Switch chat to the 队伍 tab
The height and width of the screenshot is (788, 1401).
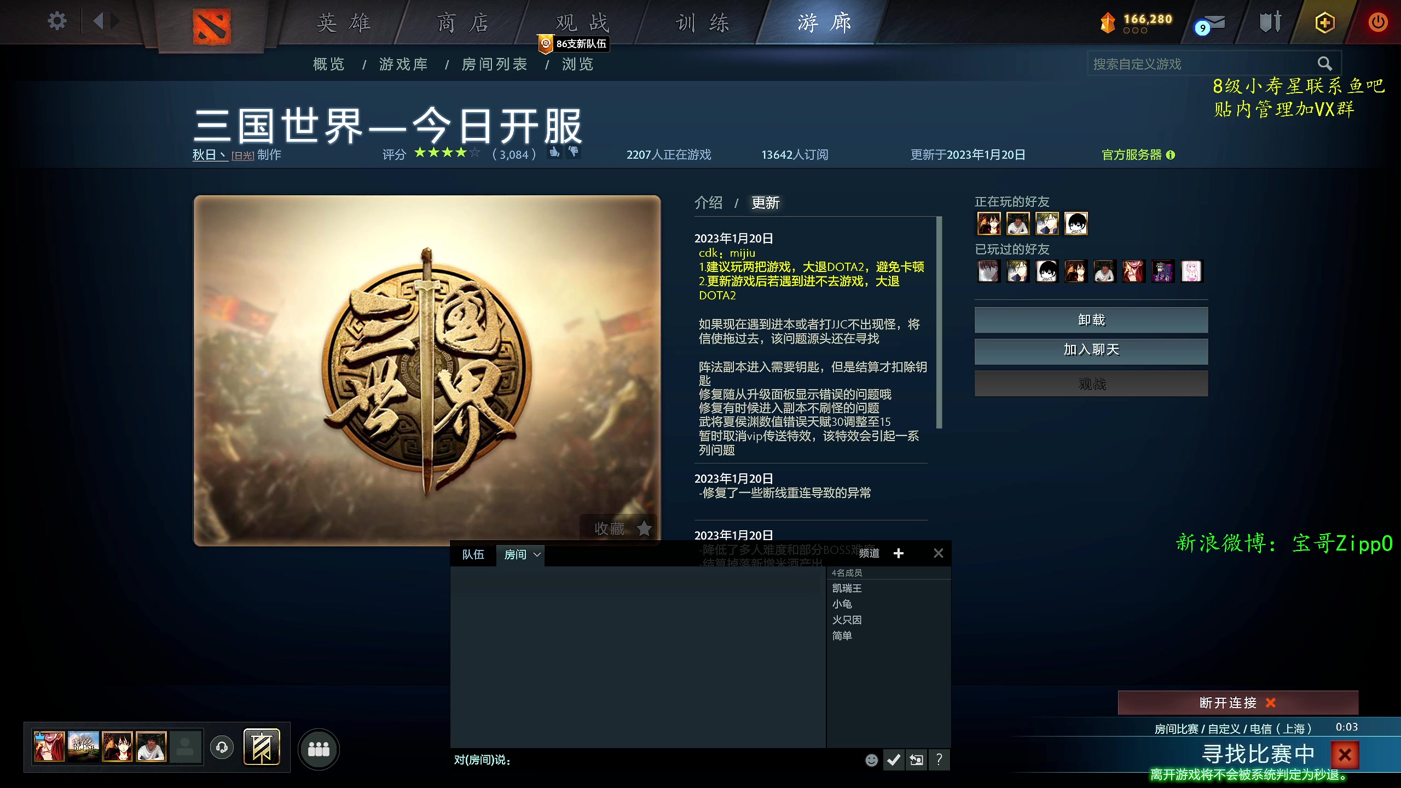[473, 554]
